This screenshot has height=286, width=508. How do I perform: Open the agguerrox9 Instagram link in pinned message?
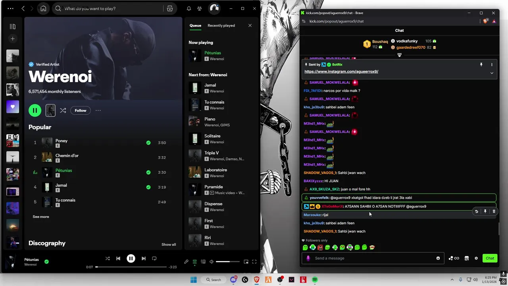pos(341,71)
